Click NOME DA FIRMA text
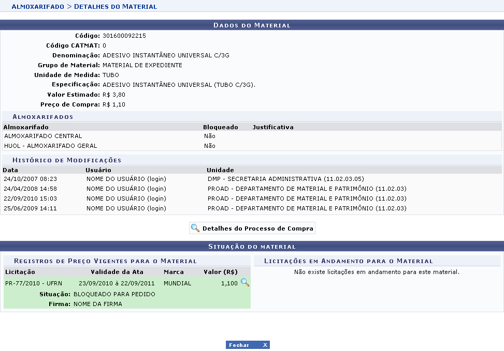The width and height of the screenshot is (504, 351). (x=98, y=304)
